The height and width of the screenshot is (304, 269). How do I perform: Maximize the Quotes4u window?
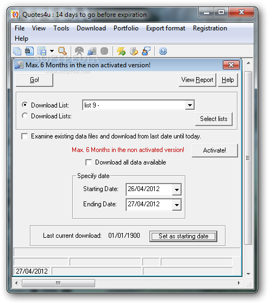(221, 12)
